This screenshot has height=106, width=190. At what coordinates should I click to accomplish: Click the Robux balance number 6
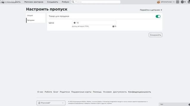pos(185,2)
